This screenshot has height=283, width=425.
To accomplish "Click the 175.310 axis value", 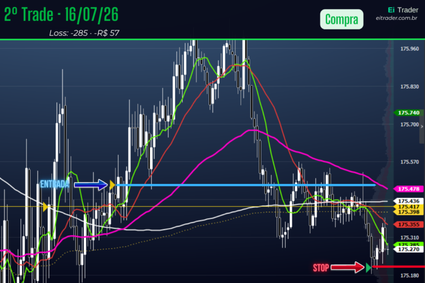I will [x=410, y=238].
